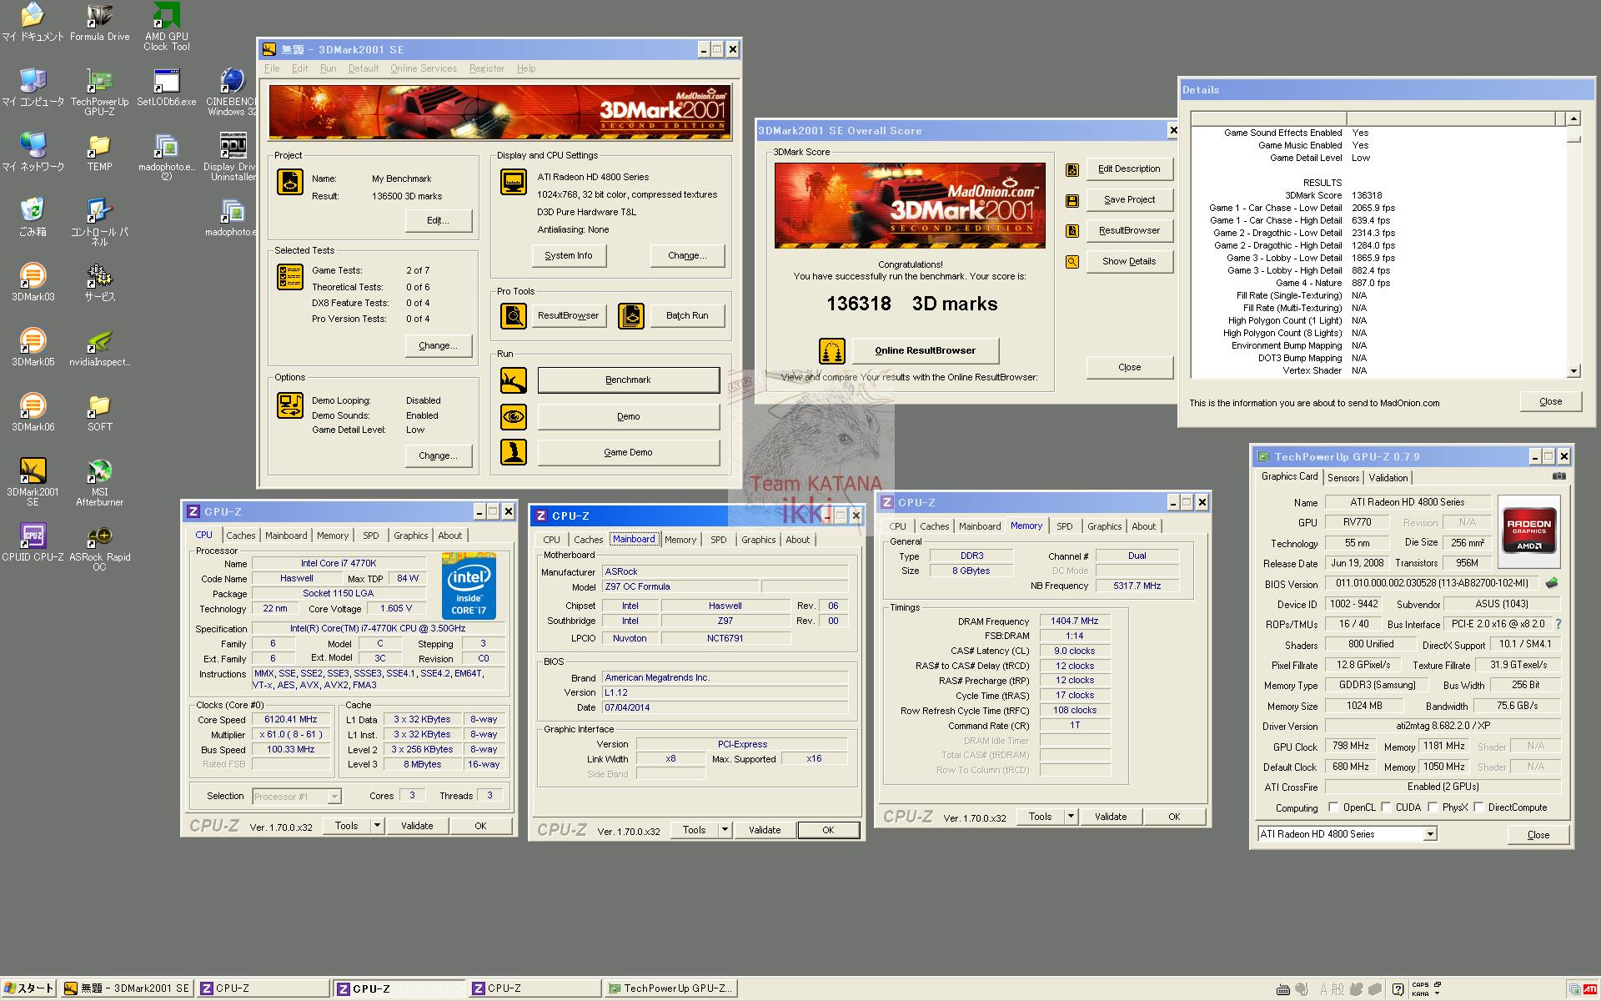Screen dimensions: 1601x1001
Task: Click the Save Project disk icon in score window
Action: point(1072,200)
